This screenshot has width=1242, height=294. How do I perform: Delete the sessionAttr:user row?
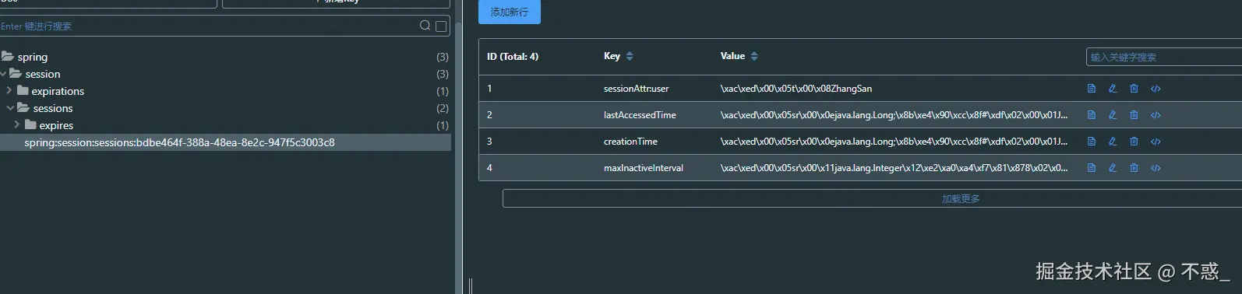[1134, 89]
